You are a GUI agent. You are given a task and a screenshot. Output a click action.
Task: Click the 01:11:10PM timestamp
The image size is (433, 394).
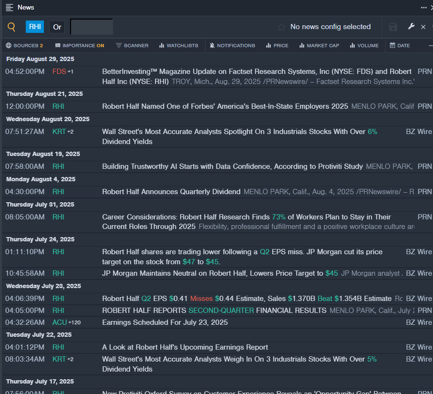[25, 252]
